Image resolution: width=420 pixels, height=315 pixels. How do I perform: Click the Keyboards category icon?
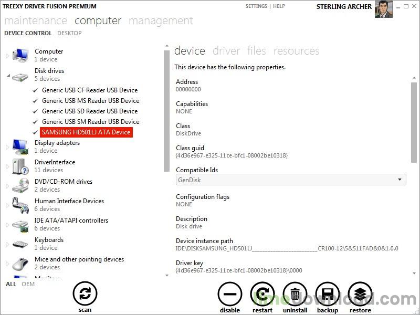[x=20, y=244]
